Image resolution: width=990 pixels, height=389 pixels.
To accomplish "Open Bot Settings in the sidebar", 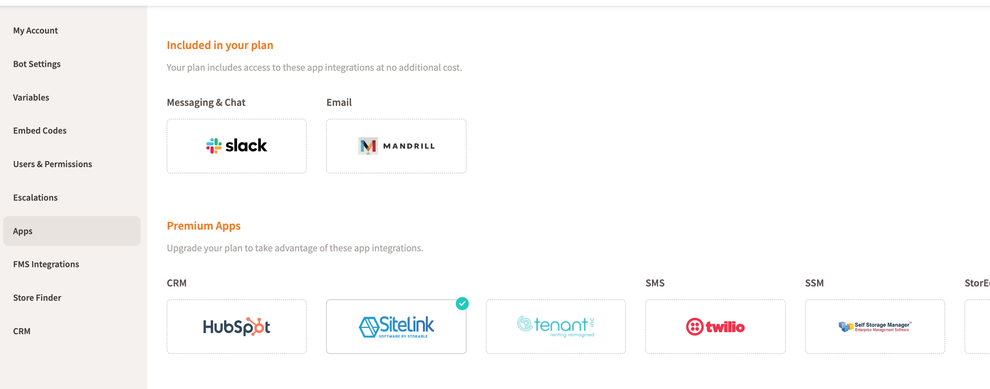I will point(37,64).
